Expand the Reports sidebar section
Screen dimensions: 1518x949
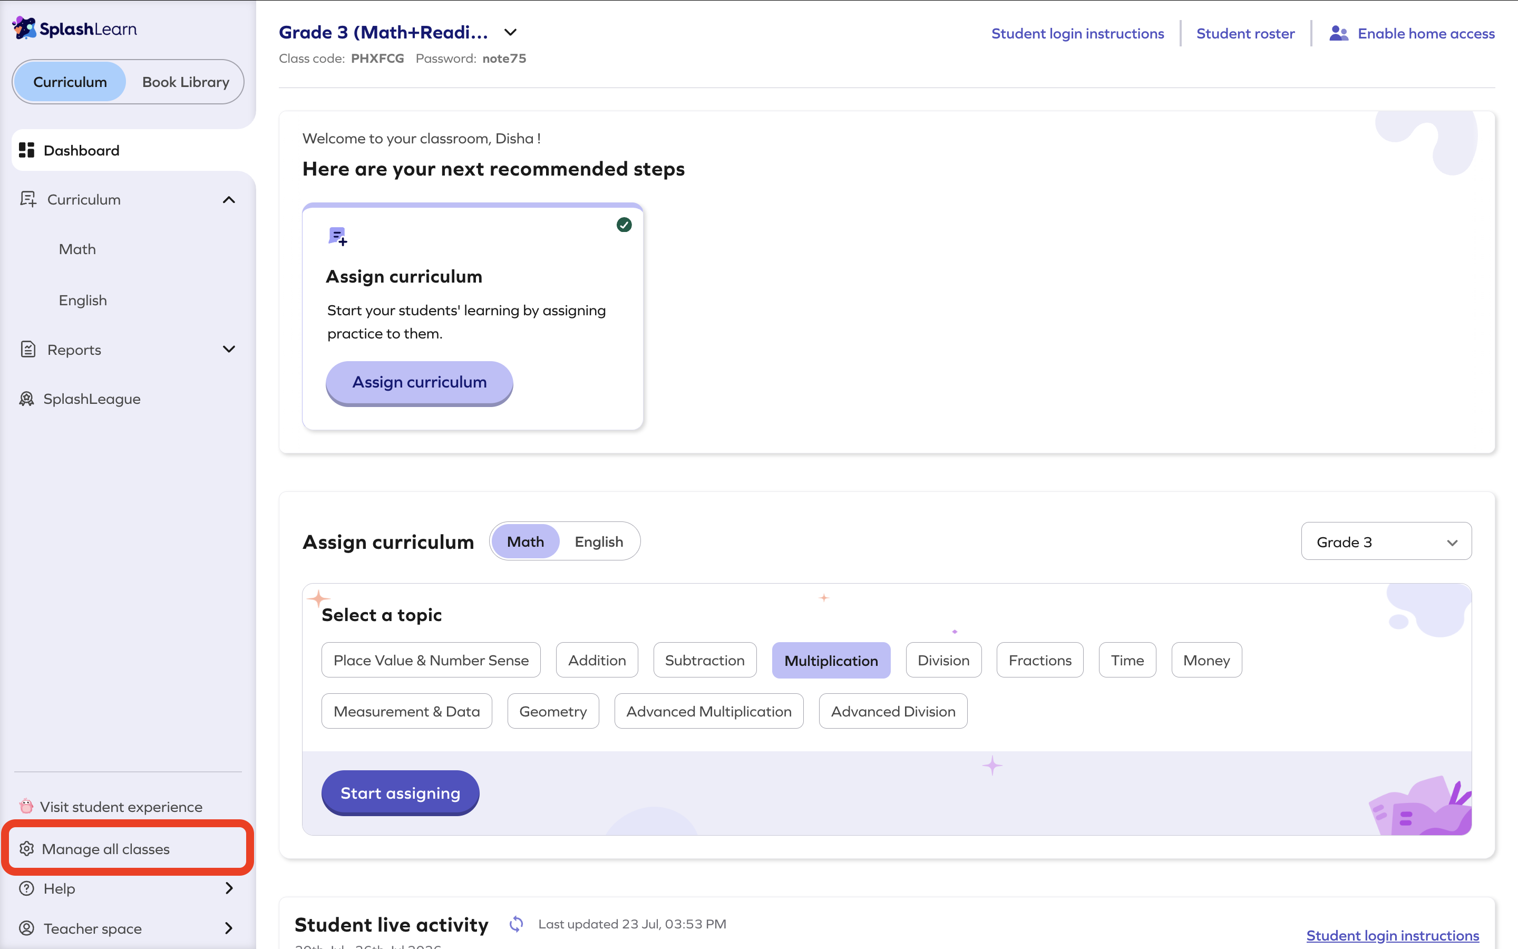229,349
